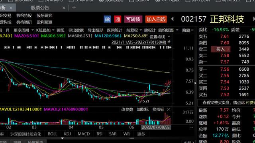Click the down triangle below indicator tabs
The image size is (255, 143).
[x=62, y=139]
